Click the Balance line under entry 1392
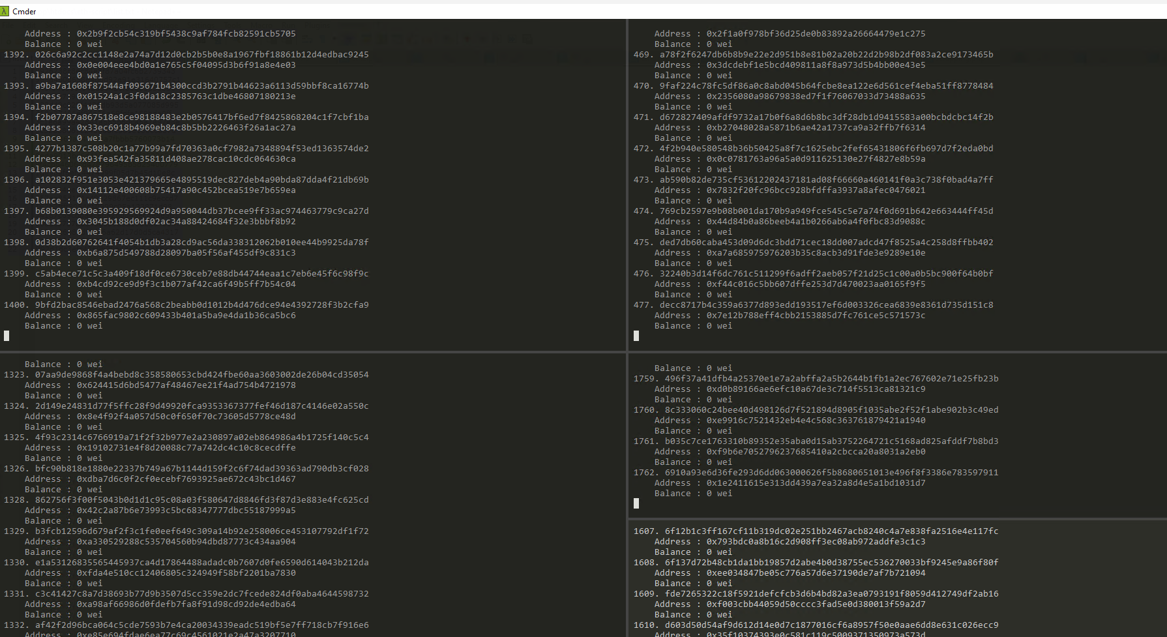Screen dimensions: 1167x637 click(x=63, y=76)
